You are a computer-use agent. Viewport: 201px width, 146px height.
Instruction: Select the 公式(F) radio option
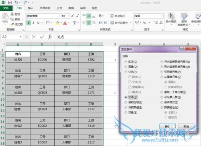tap(126, 72)
